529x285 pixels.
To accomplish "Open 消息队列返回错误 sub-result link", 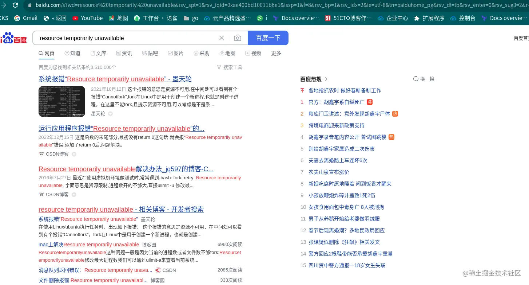I will (x=95, y=270).
